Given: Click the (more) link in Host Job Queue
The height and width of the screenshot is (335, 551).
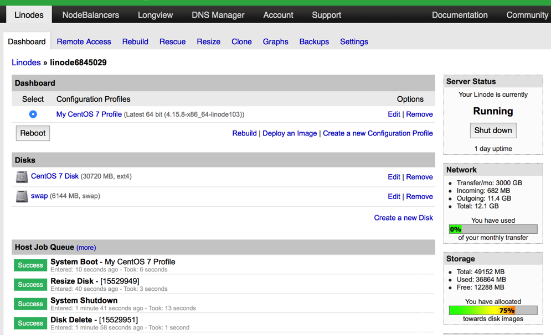Looking at the screenshot, I should 86,248.
